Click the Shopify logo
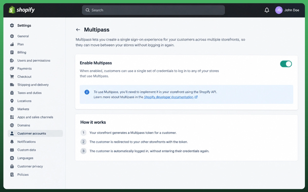 coord(22,10)
